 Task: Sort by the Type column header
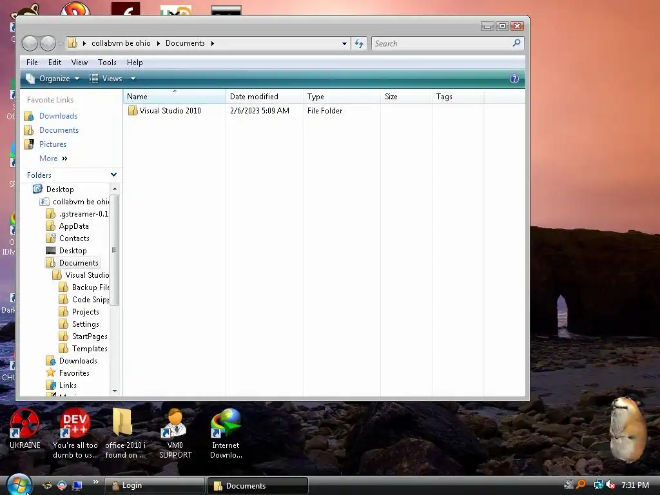(342, 97)
